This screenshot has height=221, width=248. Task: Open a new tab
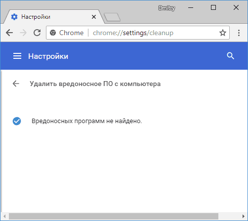click(112, 17)
